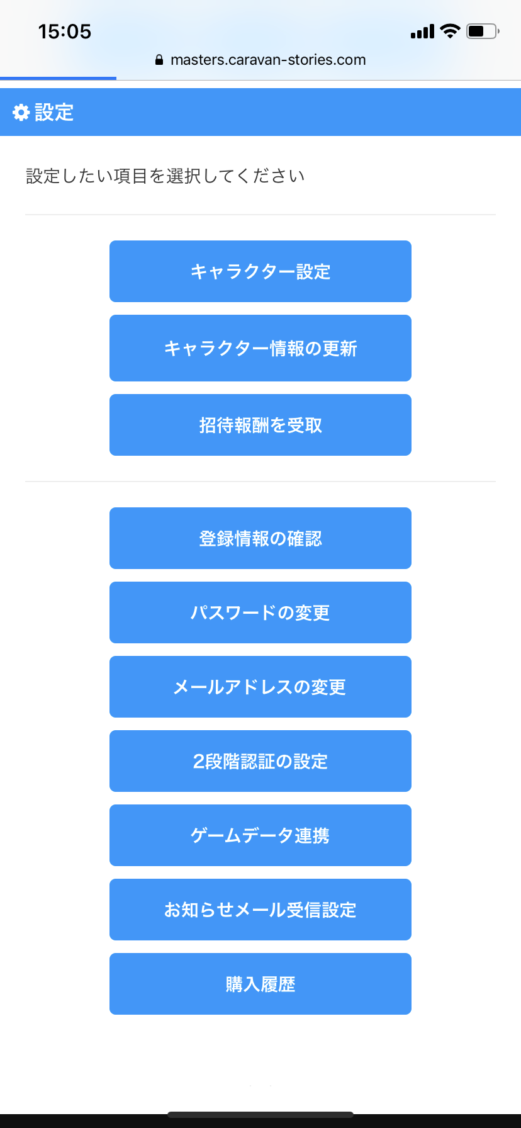
Task: Tap the 15:05 clock in the status bar
Action: tap(64, 31)
